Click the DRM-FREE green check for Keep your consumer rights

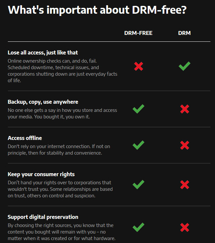(139, 185)
